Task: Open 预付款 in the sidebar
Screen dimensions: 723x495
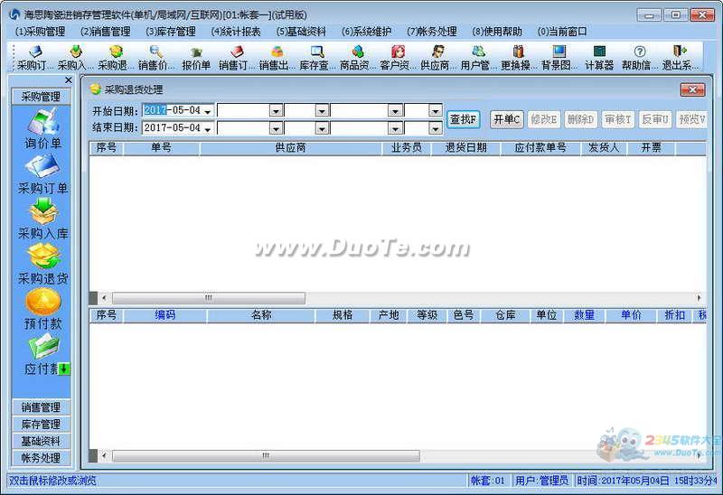Action: tap(42, 309)
